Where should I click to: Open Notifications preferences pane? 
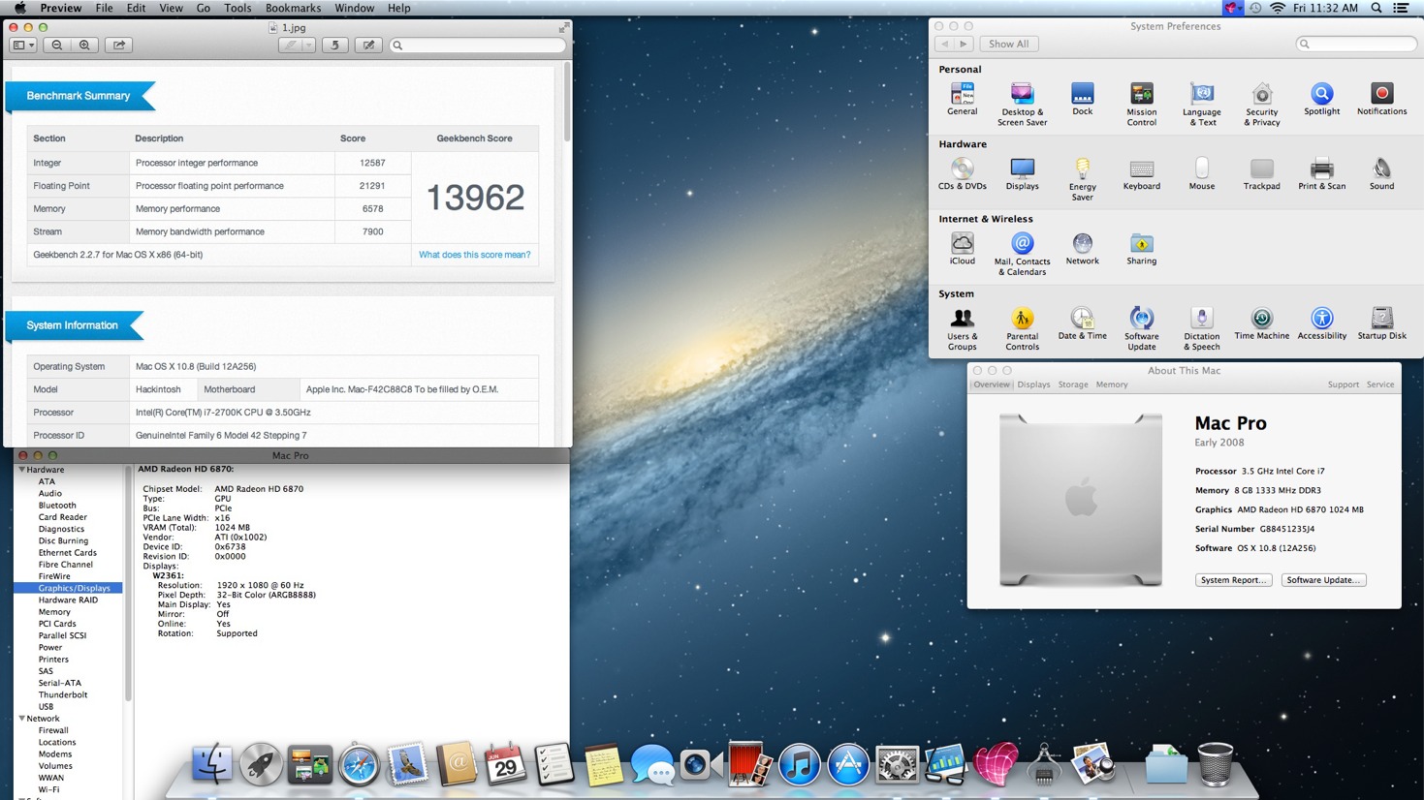[1381, 99]
